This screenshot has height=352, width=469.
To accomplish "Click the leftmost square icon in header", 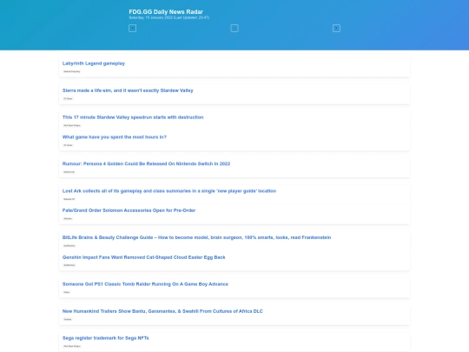I will [133, 28].
